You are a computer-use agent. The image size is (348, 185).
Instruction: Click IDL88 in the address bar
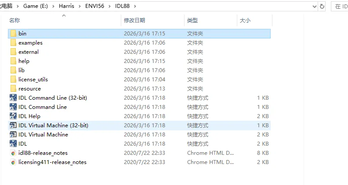pyautogui.click(x=122, y=6)
